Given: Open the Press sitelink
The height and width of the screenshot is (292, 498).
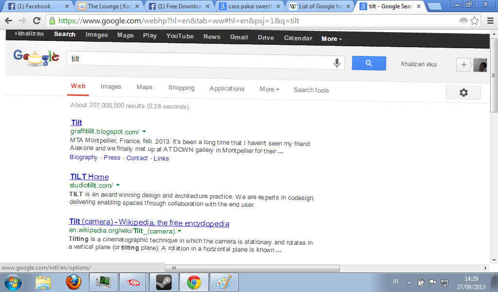Looking at the screenshot, I should pos(112,158).
